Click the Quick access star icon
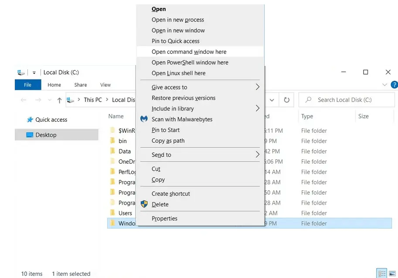The width and height of the screenshot is (398, 278). click(30, 120)
